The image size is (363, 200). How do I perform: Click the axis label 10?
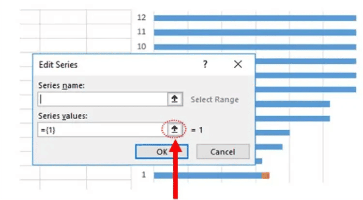coord(141,46)
